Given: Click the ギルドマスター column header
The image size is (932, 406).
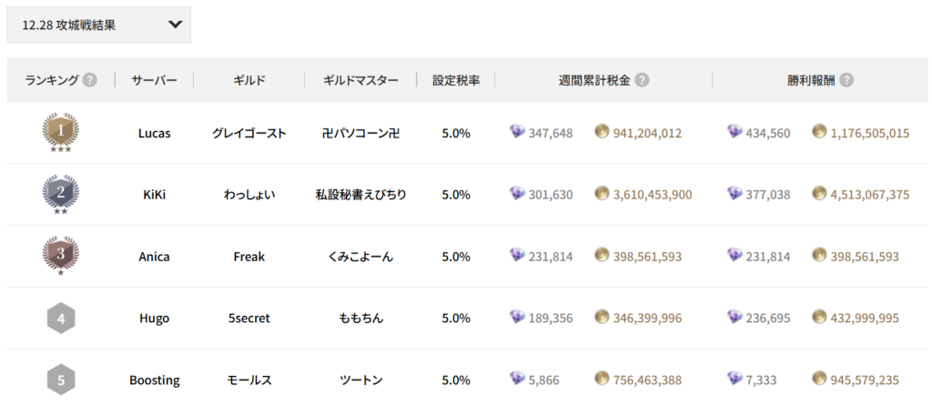Looking at the screenshot, I should pyautogui.click(x=360, y=80).
